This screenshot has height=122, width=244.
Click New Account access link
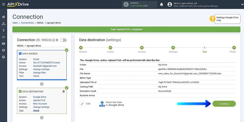(40, 103)
